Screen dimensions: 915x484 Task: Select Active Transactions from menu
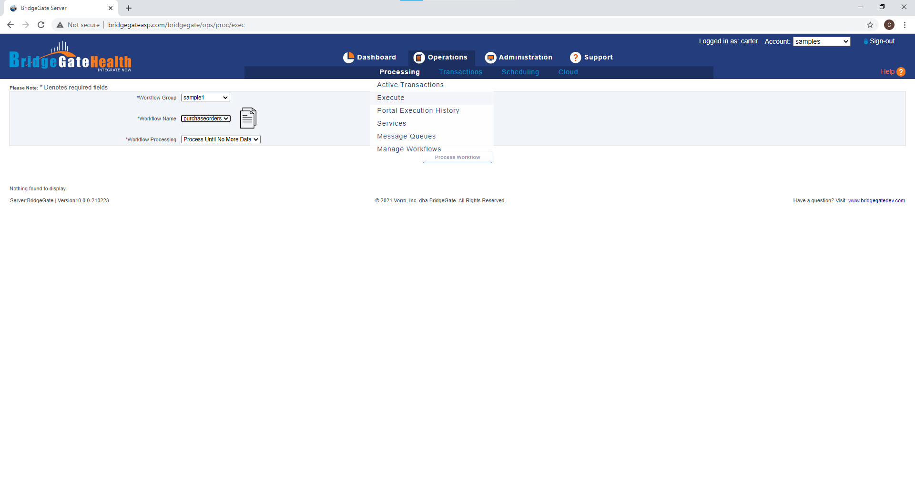[x=410, y=85]
